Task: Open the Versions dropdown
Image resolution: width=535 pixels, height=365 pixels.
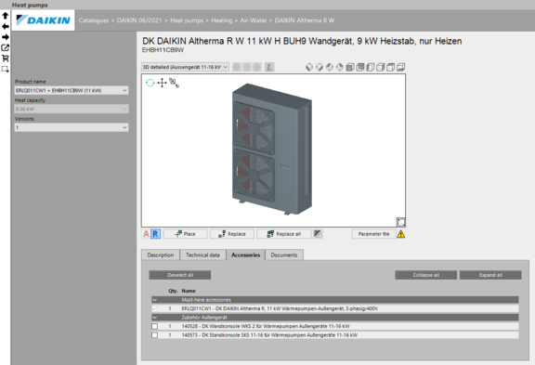Action: (72, 127)
